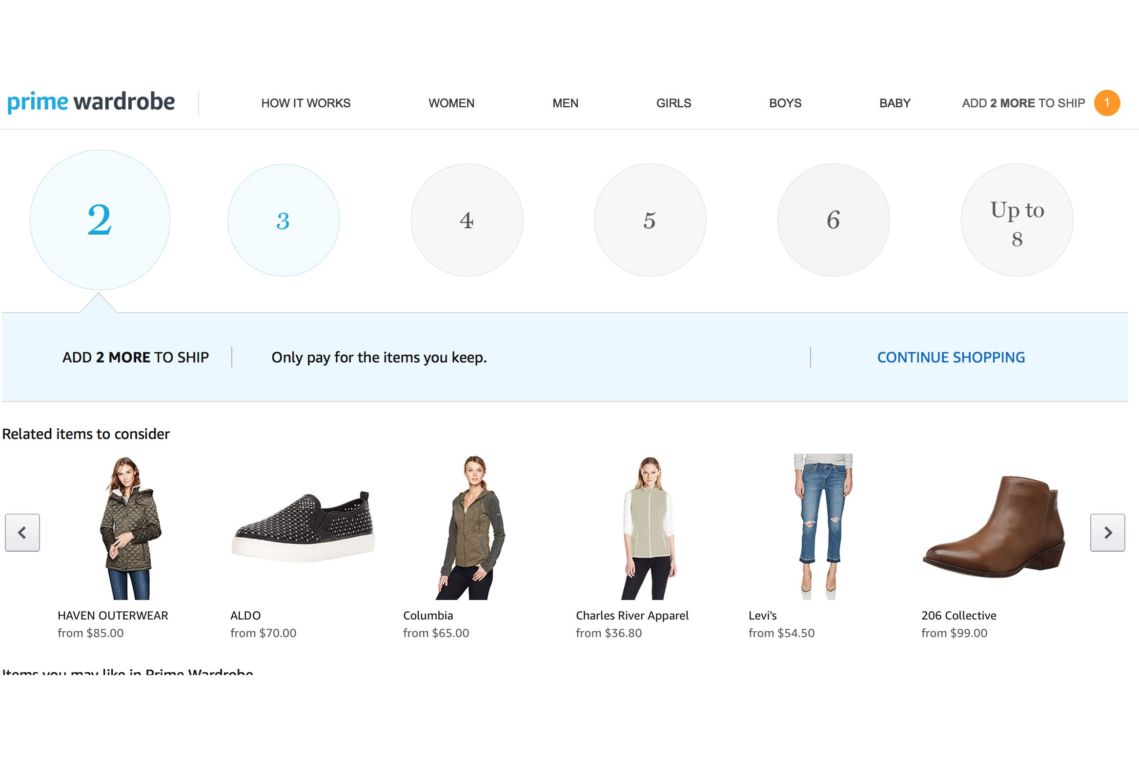Screen dimensions: 1139x759
Task: Select the circle numbered 6
Action: click(834, 220)
